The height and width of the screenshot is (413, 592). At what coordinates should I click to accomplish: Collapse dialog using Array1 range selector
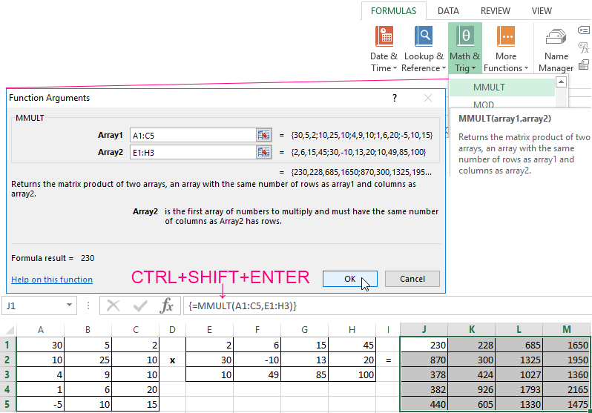(264, 135)
